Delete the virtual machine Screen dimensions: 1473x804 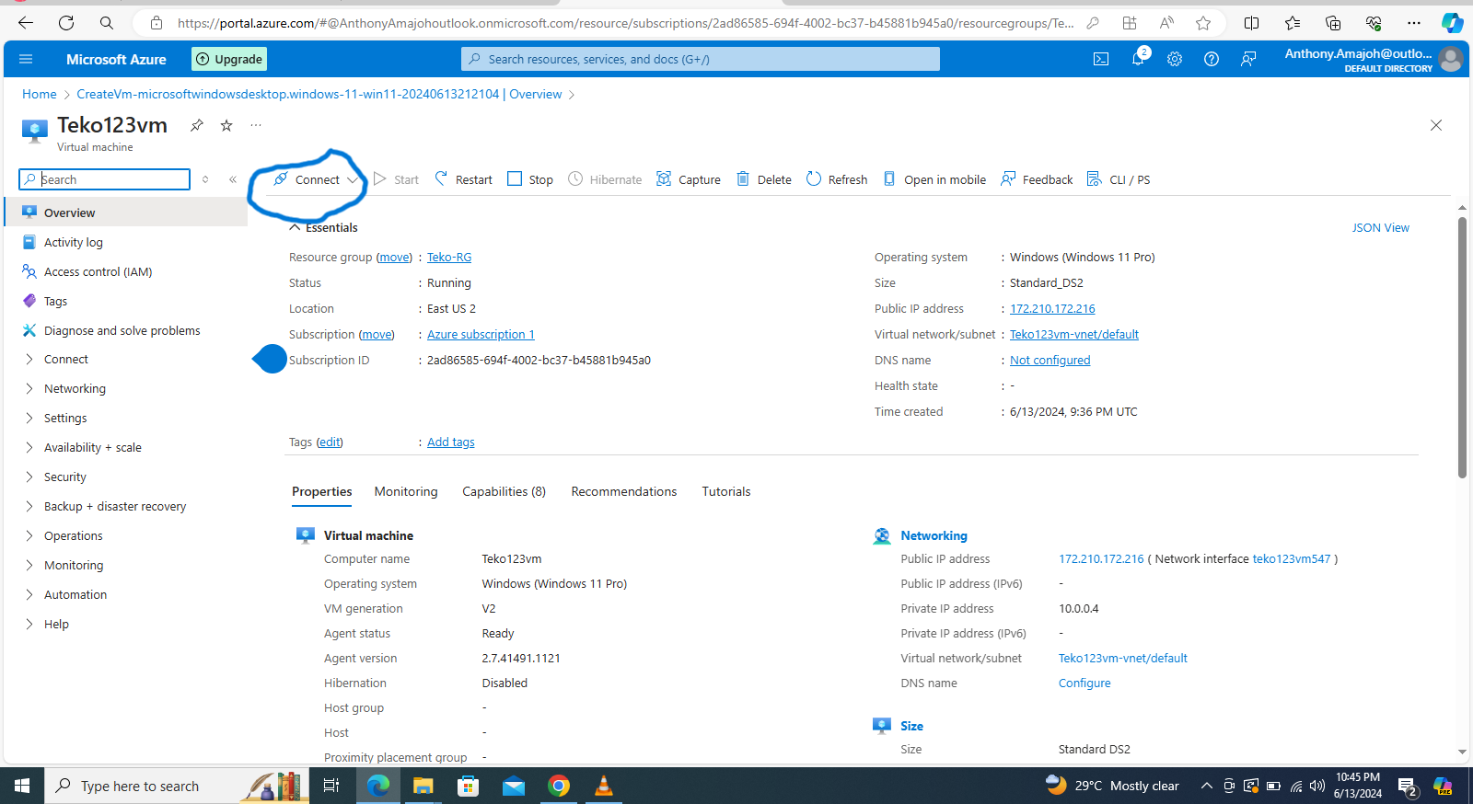[764, 179]
